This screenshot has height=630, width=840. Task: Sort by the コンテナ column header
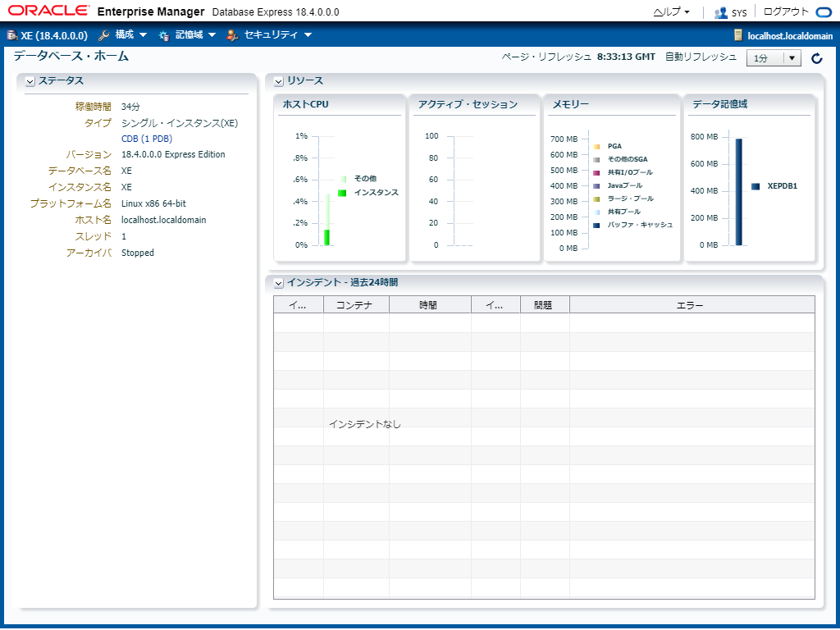356,305
